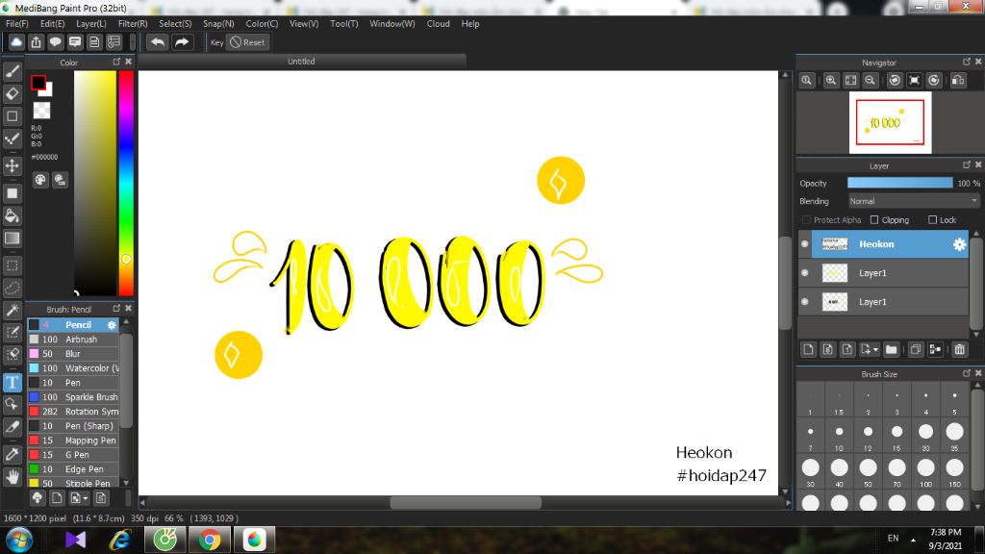Click the black foreground color swatch
Viewport: 985px width, 554px height.
coord(38,83)
